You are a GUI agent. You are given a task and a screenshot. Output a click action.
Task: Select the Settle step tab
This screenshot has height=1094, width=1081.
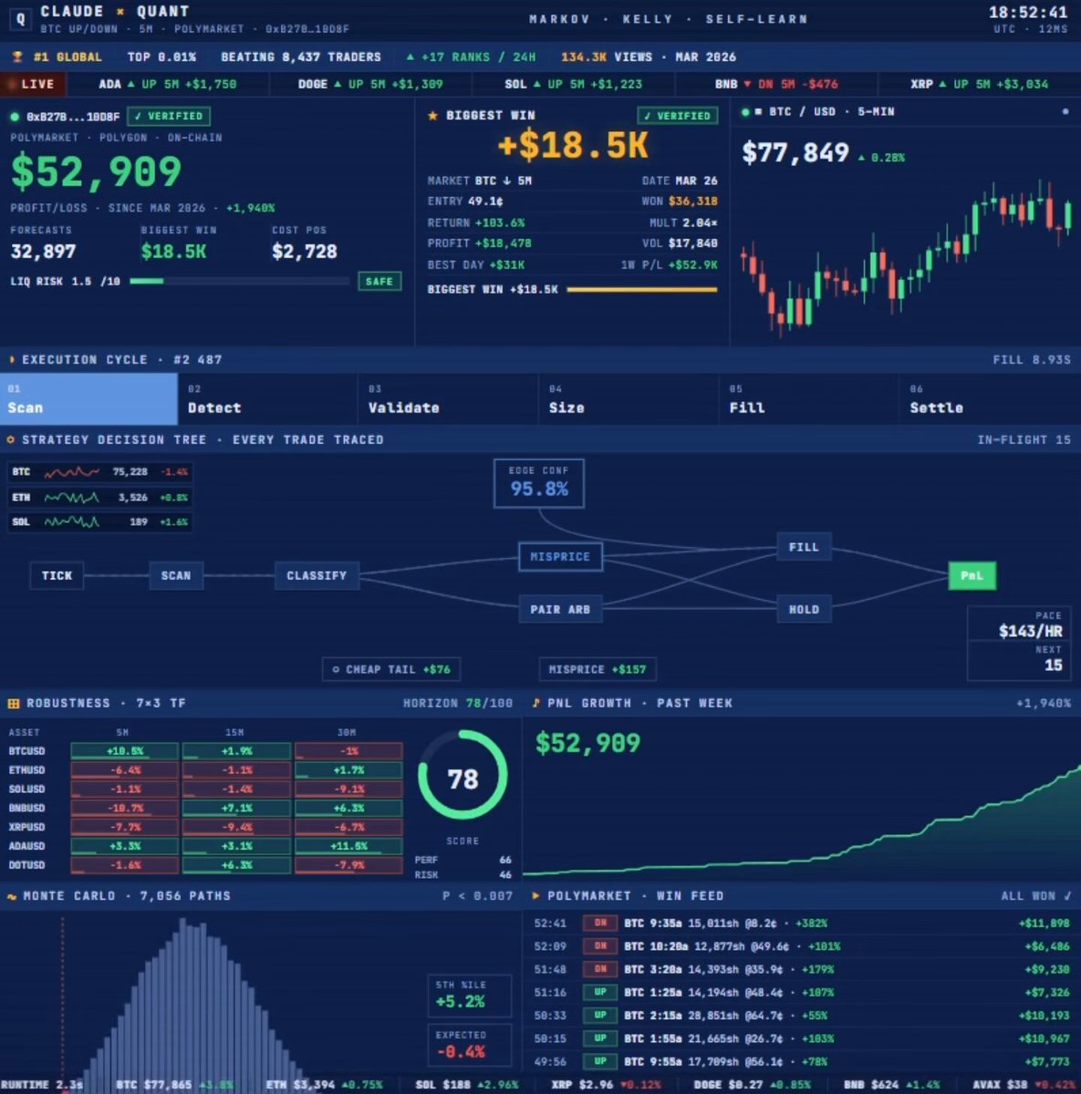pos(991,399)
